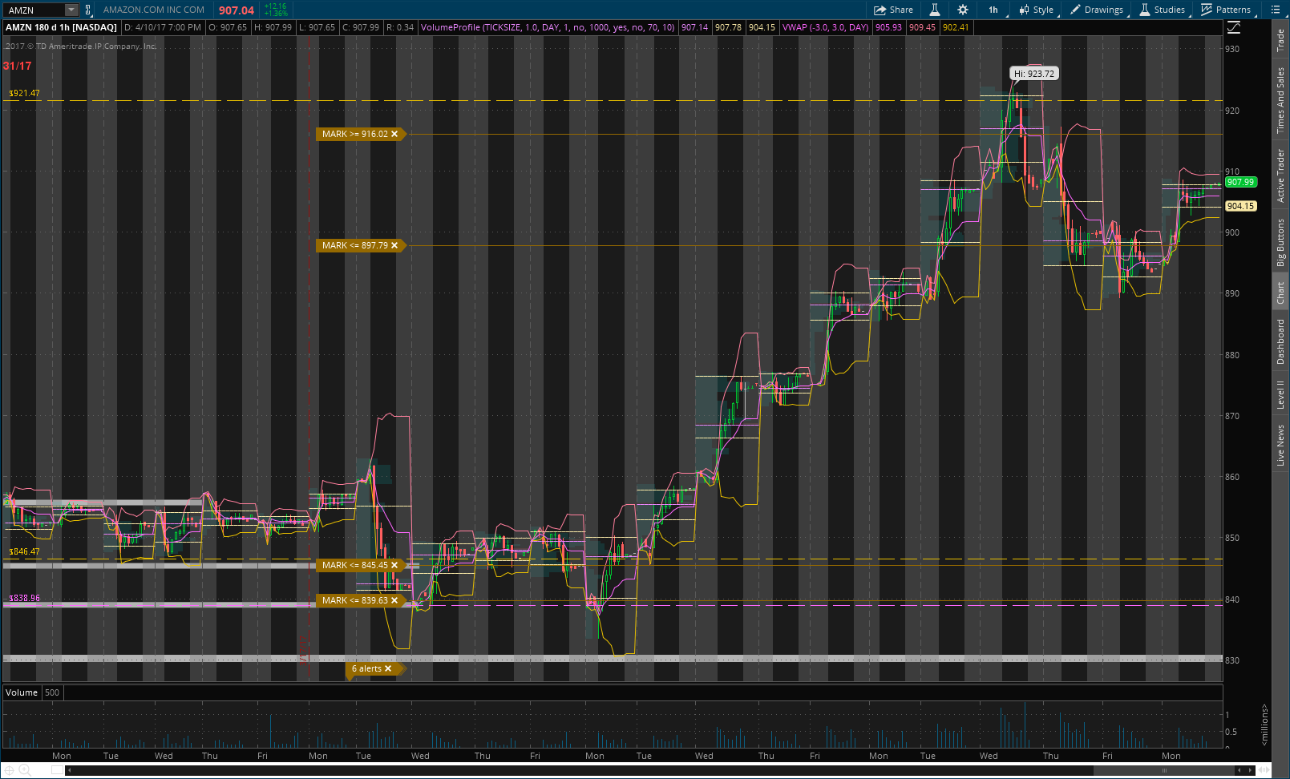Click the R: 0.34 range readout
Image resolution: width=1290 pixels, height=779 pixels.
click(x=400, y=27)
